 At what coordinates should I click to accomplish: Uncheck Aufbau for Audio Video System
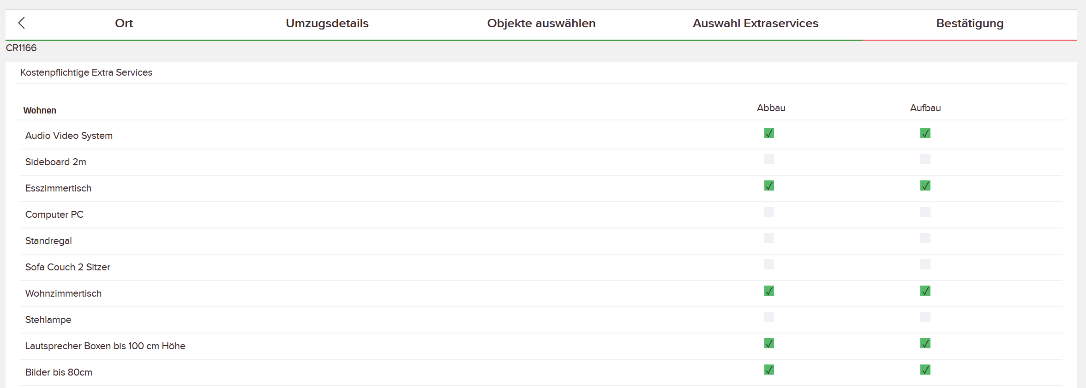(x=925, y=133)
